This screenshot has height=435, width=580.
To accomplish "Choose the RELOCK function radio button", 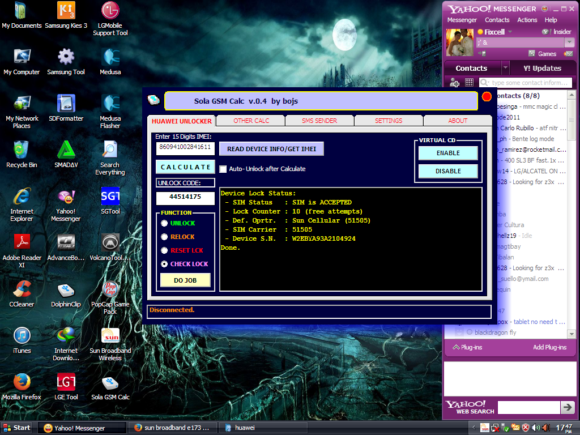I will point(164,237).
